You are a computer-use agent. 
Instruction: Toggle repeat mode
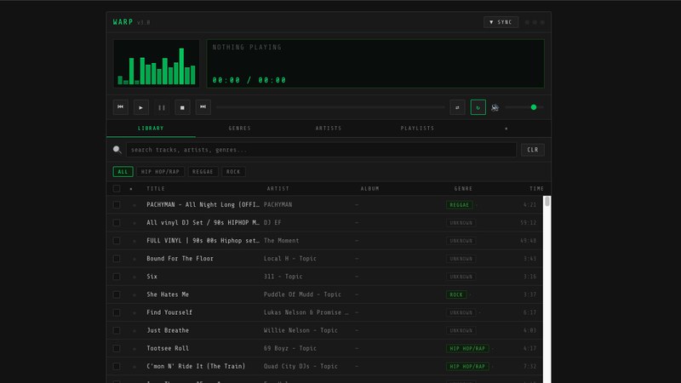tap(478, 107)
